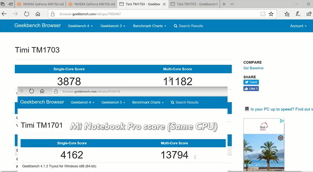Click the browser forward arrow

(x=15, y=14)
